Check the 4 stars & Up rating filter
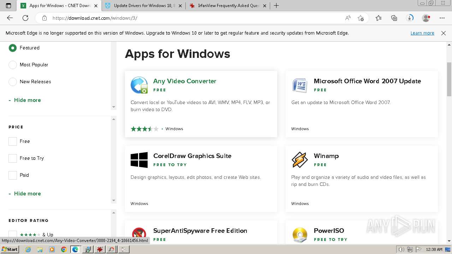452x254 pixels. [13, 235]
